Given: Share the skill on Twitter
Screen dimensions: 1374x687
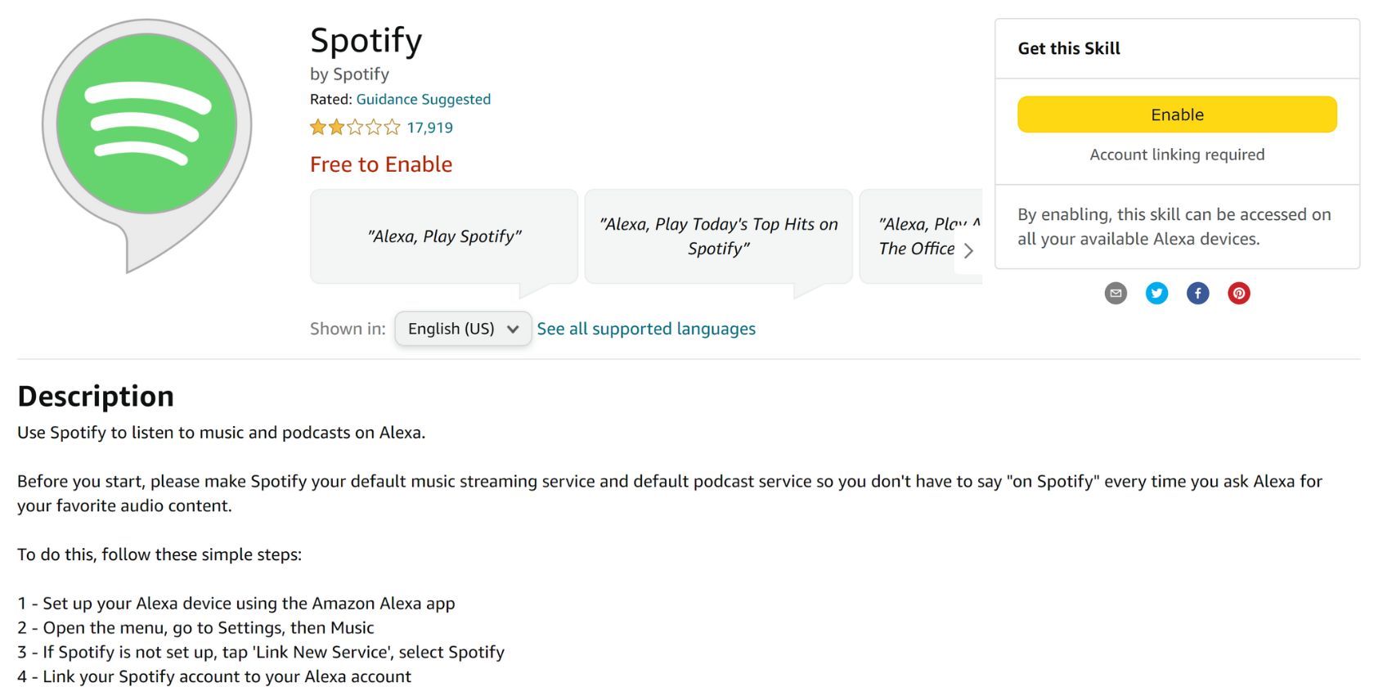Looking at the screenshot, I should pos(1156,293).
